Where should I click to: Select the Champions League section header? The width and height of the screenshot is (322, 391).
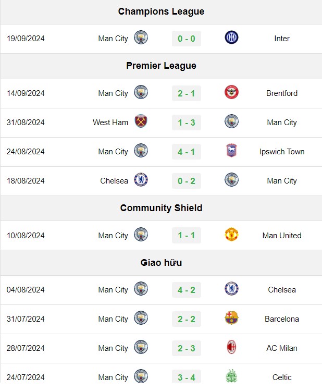pyautogui.click(x=161, y=11)
